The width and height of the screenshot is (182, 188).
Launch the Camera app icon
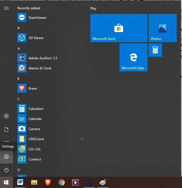pos(22,129)
